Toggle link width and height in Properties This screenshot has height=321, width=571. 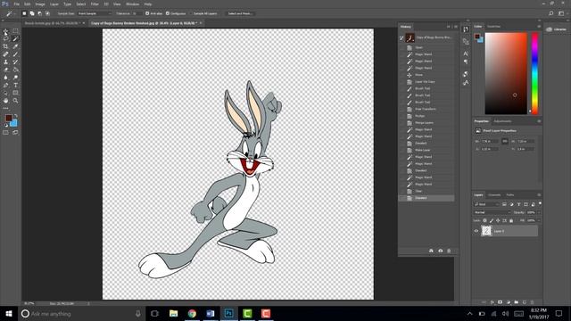pos(505,141)
